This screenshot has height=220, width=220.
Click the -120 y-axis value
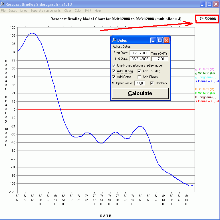[12, 192]
